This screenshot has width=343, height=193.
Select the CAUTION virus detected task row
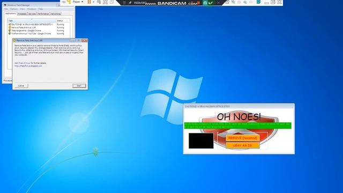(x=39, y=25)
